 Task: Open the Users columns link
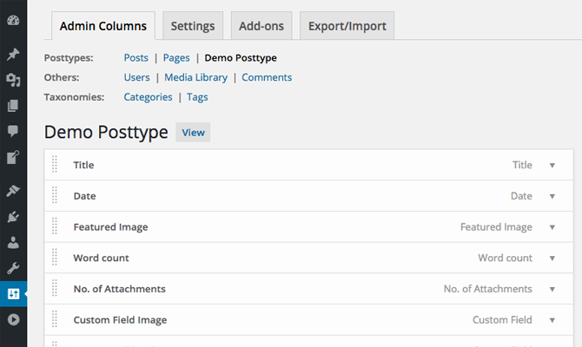coord(136,77)
